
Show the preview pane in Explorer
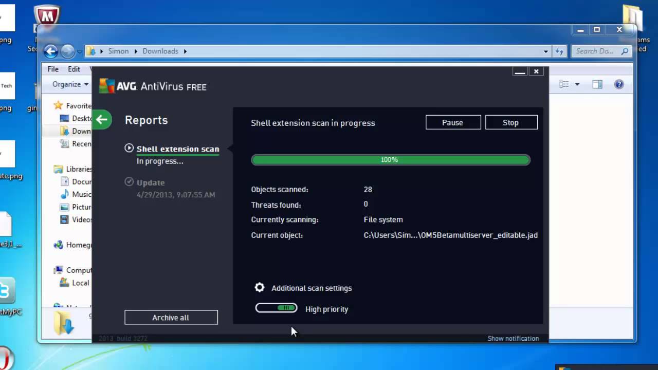click(597, 84)
